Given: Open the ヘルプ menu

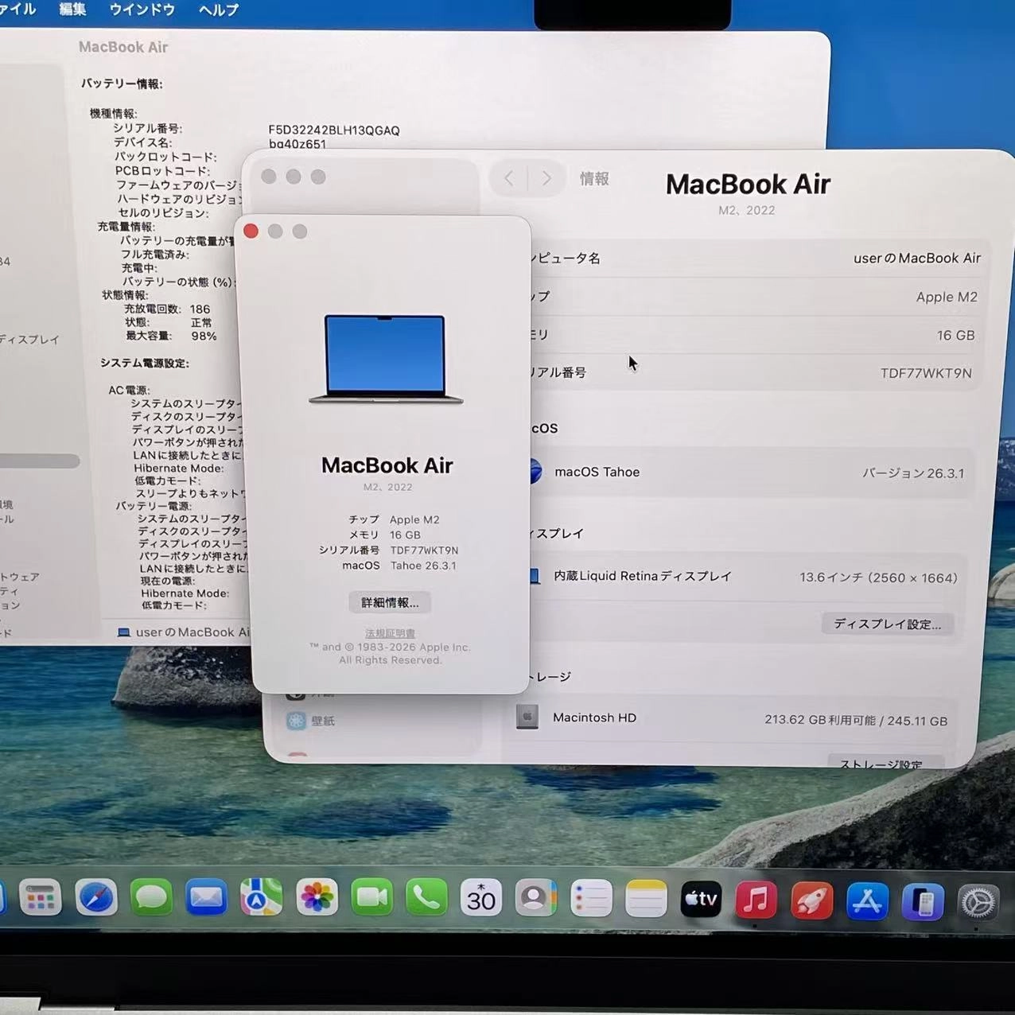Looking at the screenshot, I should tap(219, 10).
